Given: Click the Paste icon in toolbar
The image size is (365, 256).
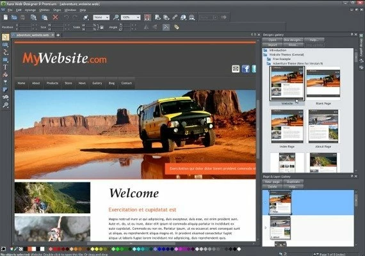Looking at the screenshot, I should tap(44, 17).
